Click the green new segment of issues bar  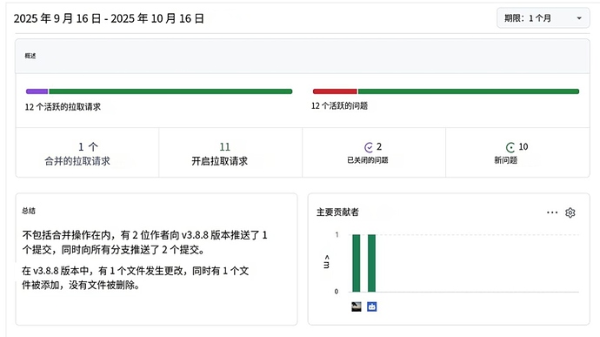469,91
